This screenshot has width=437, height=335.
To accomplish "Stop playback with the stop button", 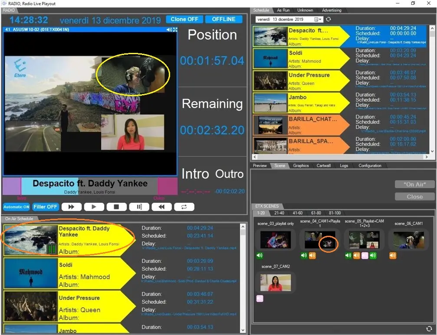I will pos(116,207).
